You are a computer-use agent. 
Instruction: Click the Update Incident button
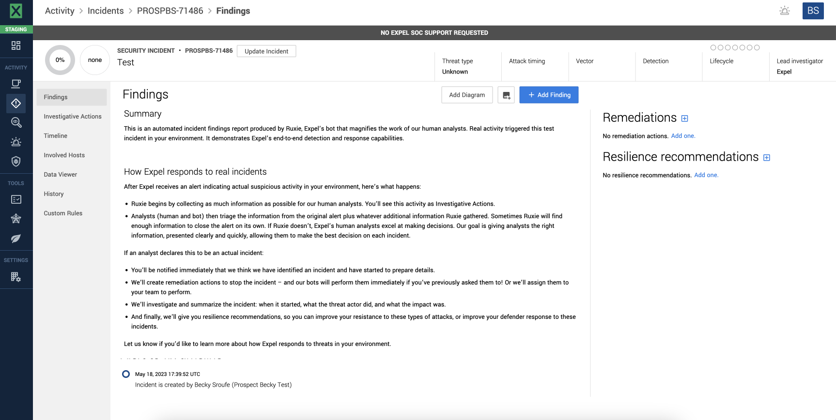[x=266, y=51]
